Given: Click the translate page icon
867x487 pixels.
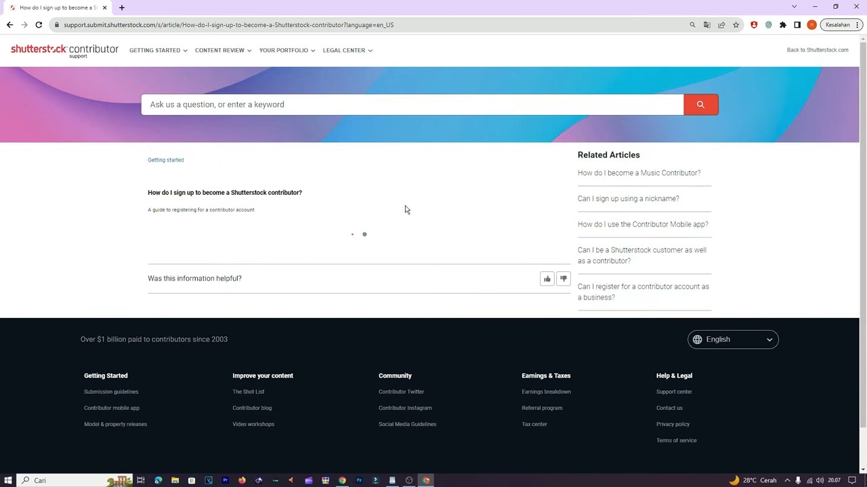Looking at the screenshot, I should (707, 25).
